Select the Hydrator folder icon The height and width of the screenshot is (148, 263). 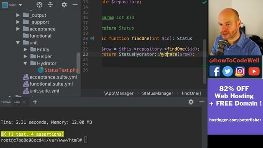33,63
